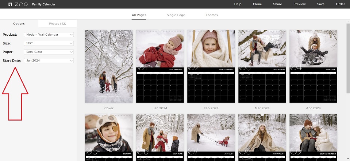Click the vertical page scrollbar

[x=348, y=58]
